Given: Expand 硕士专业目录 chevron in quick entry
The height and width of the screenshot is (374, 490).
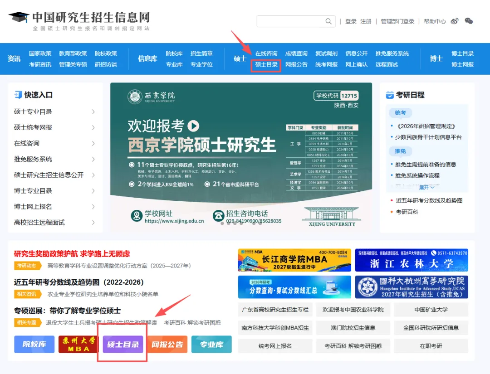Looking at the screenshot, I should point(93,112).
